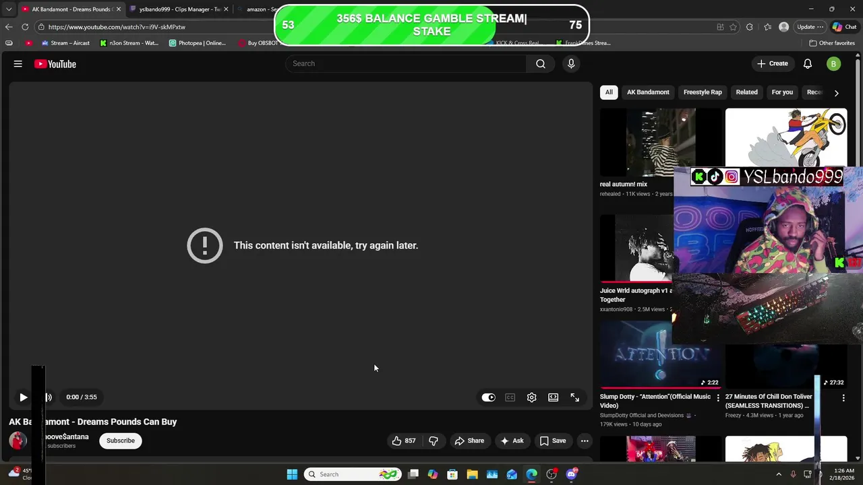
Task: Click the browser address bar URL
Action: point(117,27)
